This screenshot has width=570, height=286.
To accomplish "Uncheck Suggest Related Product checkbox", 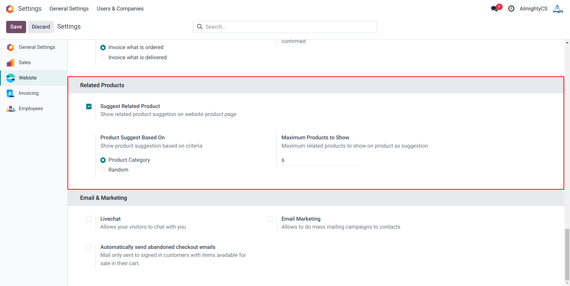I will pyautogui.click(x=89, y=106).
